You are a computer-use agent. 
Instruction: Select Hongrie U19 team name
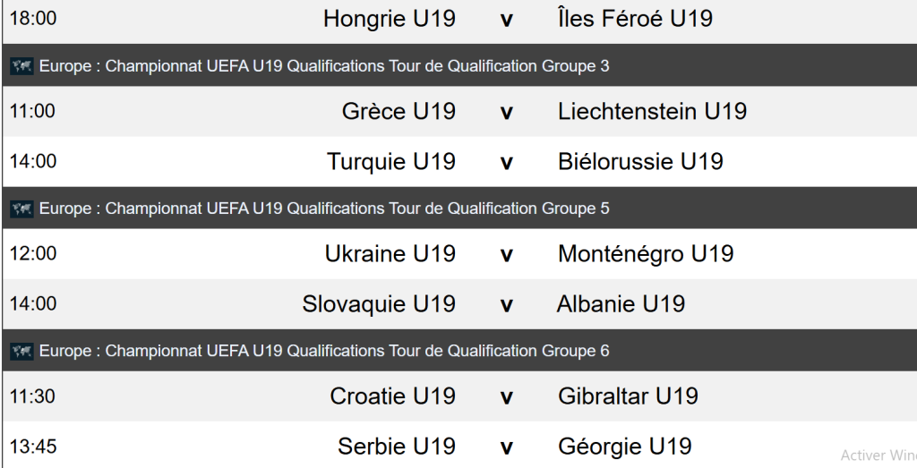tap(390, 19)
